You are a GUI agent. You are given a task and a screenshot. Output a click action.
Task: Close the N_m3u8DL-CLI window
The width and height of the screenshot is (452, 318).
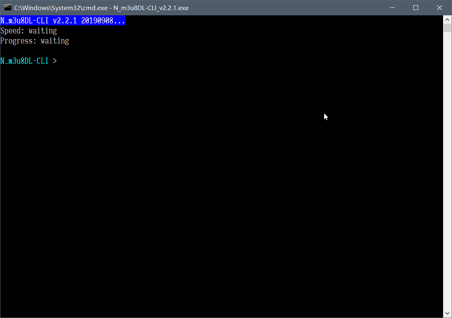pyautogui.click(x=440, y=7)
